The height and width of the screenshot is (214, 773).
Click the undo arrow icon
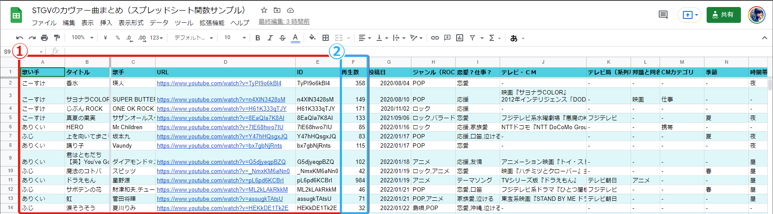19,38
